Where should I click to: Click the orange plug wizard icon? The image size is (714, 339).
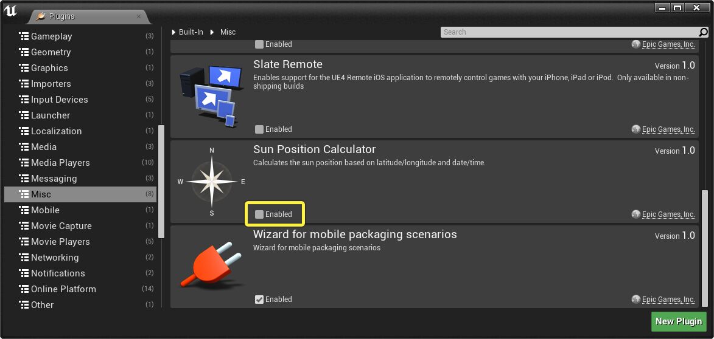208,266
